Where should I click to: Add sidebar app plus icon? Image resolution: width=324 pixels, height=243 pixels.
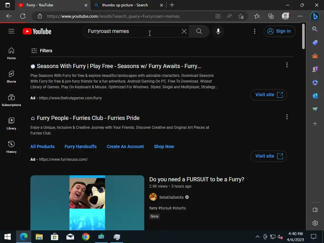(315, 124)
